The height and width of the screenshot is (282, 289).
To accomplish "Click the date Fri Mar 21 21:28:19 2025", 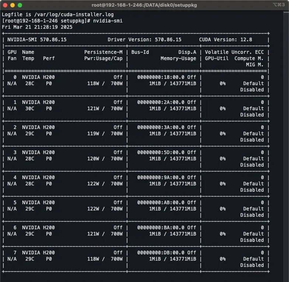I will pyautogui.click(x=37, y=27).
